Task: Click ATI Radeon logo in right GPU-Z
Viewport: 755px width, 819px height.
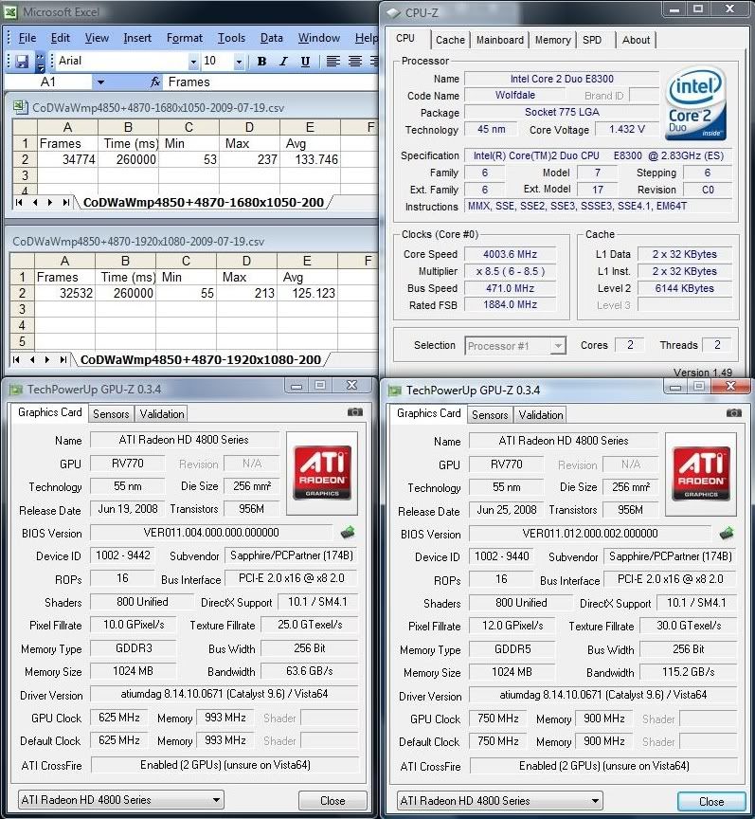Action: coord(701,474)
